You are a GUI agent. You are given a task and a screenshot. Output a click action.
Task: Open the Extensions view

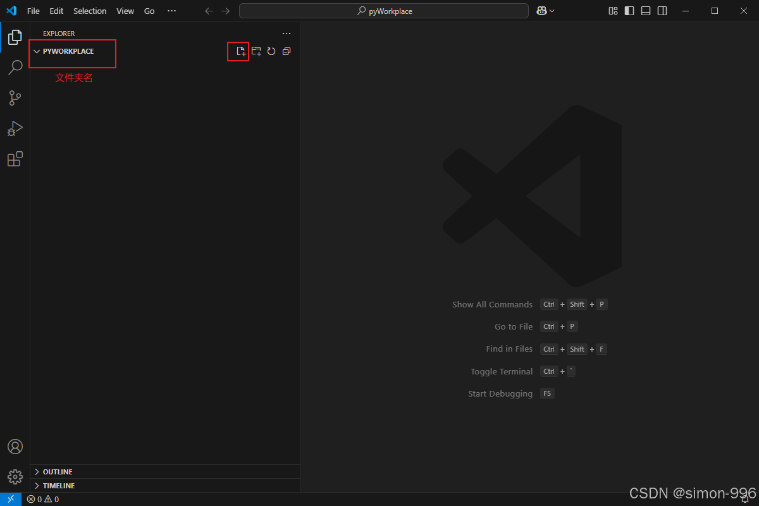15,159
